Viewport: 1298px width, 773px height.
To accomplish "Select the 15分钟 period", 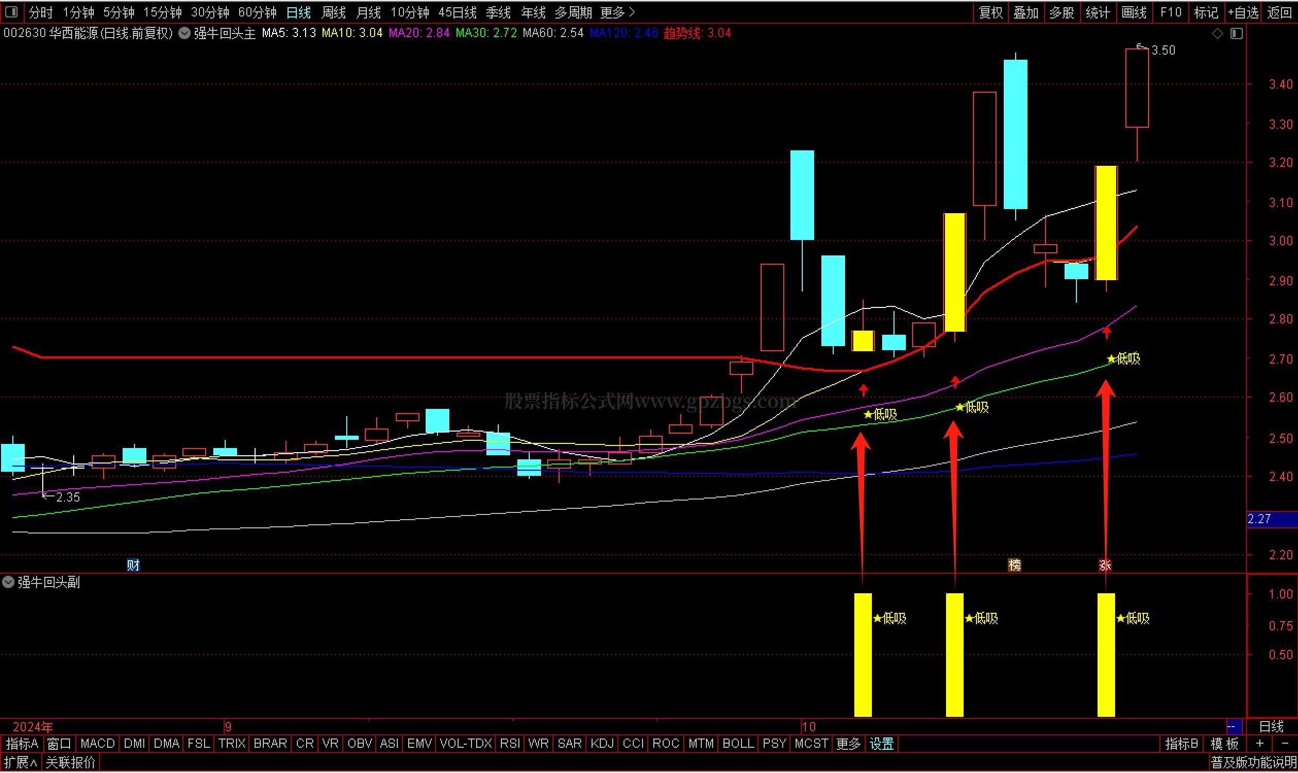I will click(163, 12).
